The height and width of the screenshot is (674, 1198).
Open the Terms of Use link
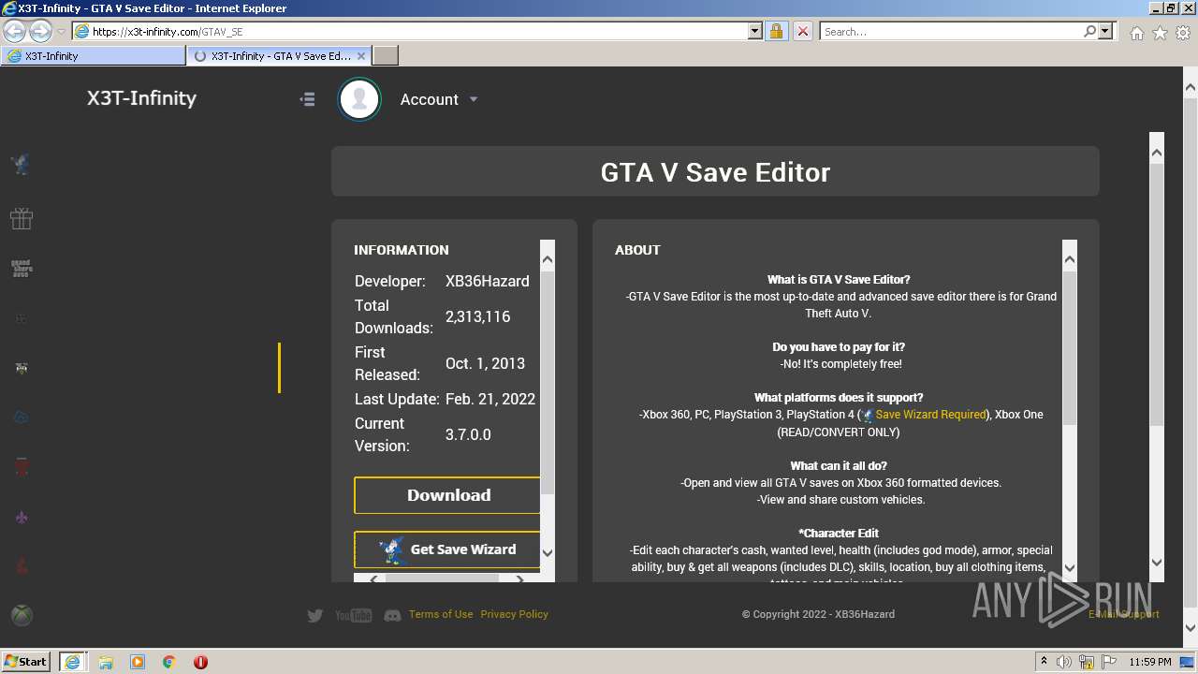441,614
